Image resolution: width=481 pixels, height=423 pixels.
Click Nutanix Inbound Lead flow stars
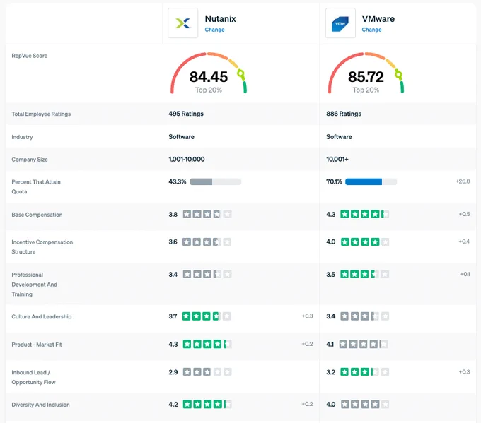point(207,372)
